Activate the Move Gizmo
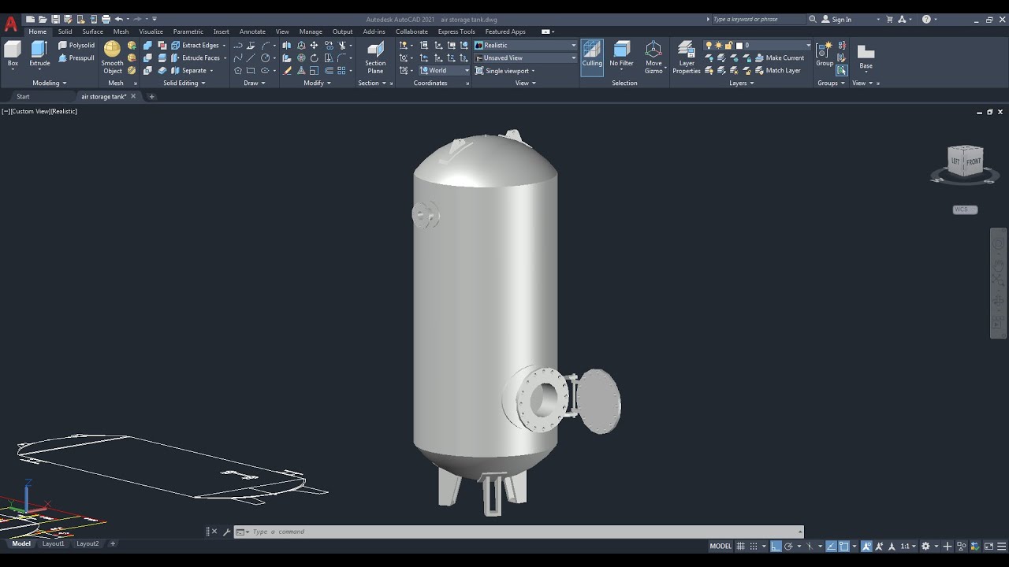1009x567 pixels. 653,57
